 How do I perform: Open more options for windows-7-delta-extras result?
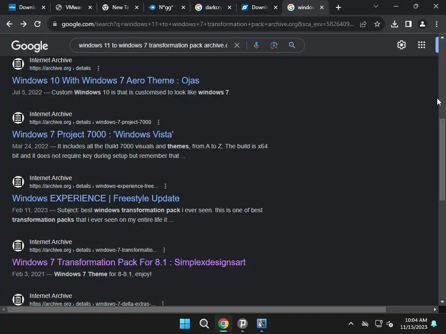(x=163, y=304)
